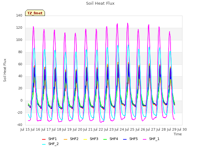Screen dimensions: 201x150
Task: Click the 60 y-axis tick label
Action: point(20,64)
